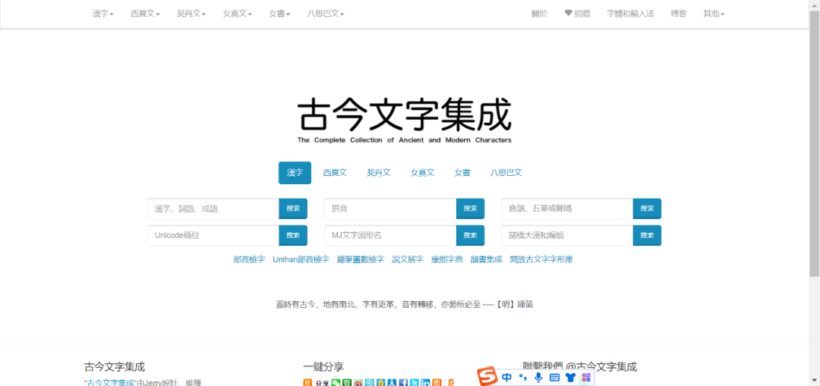
Task: Click 搜索 button next to 拼音 field
Action: click(x=470, y=209)
